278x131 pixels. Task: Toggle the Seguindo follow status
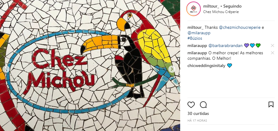(232, 6)
